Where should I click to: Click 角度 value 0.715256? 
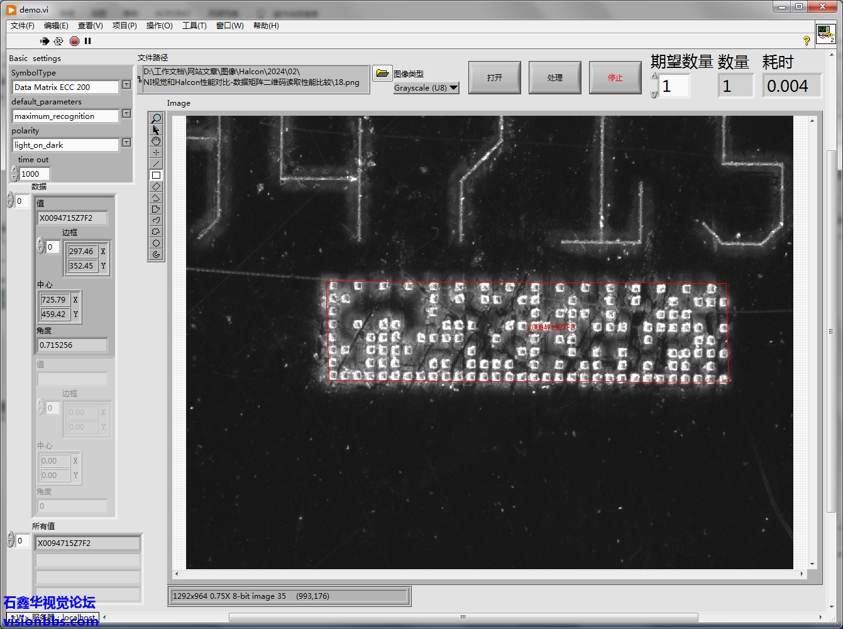point(73,345)
